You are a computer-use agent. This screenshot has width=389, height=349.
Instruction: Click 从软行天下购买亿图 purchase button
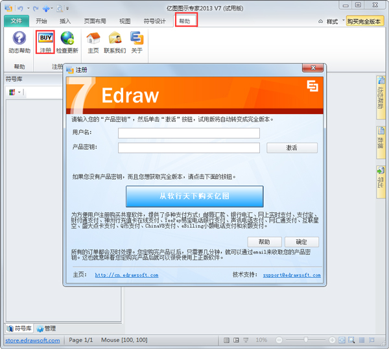pos(194,196)
